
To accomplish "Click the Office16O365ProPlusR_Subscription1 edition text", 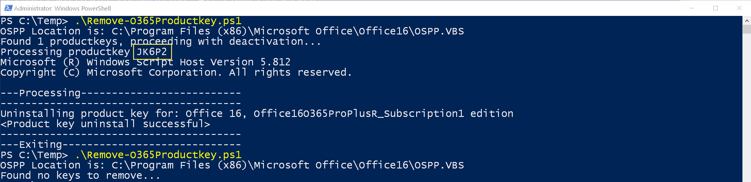I will (383, 114).
